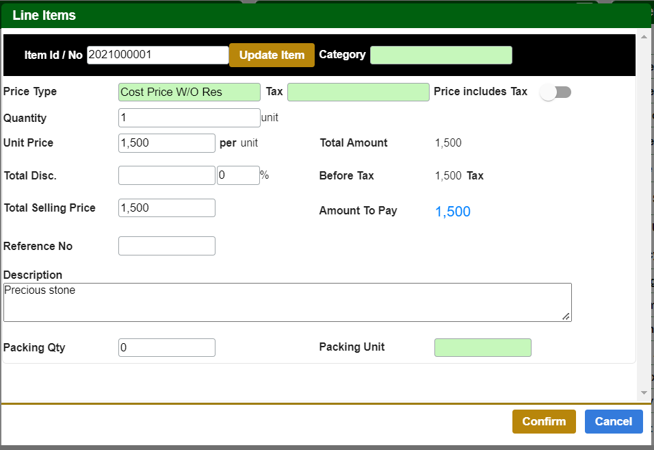
Task: Click the Quantity input field
Action: point(189,117)
